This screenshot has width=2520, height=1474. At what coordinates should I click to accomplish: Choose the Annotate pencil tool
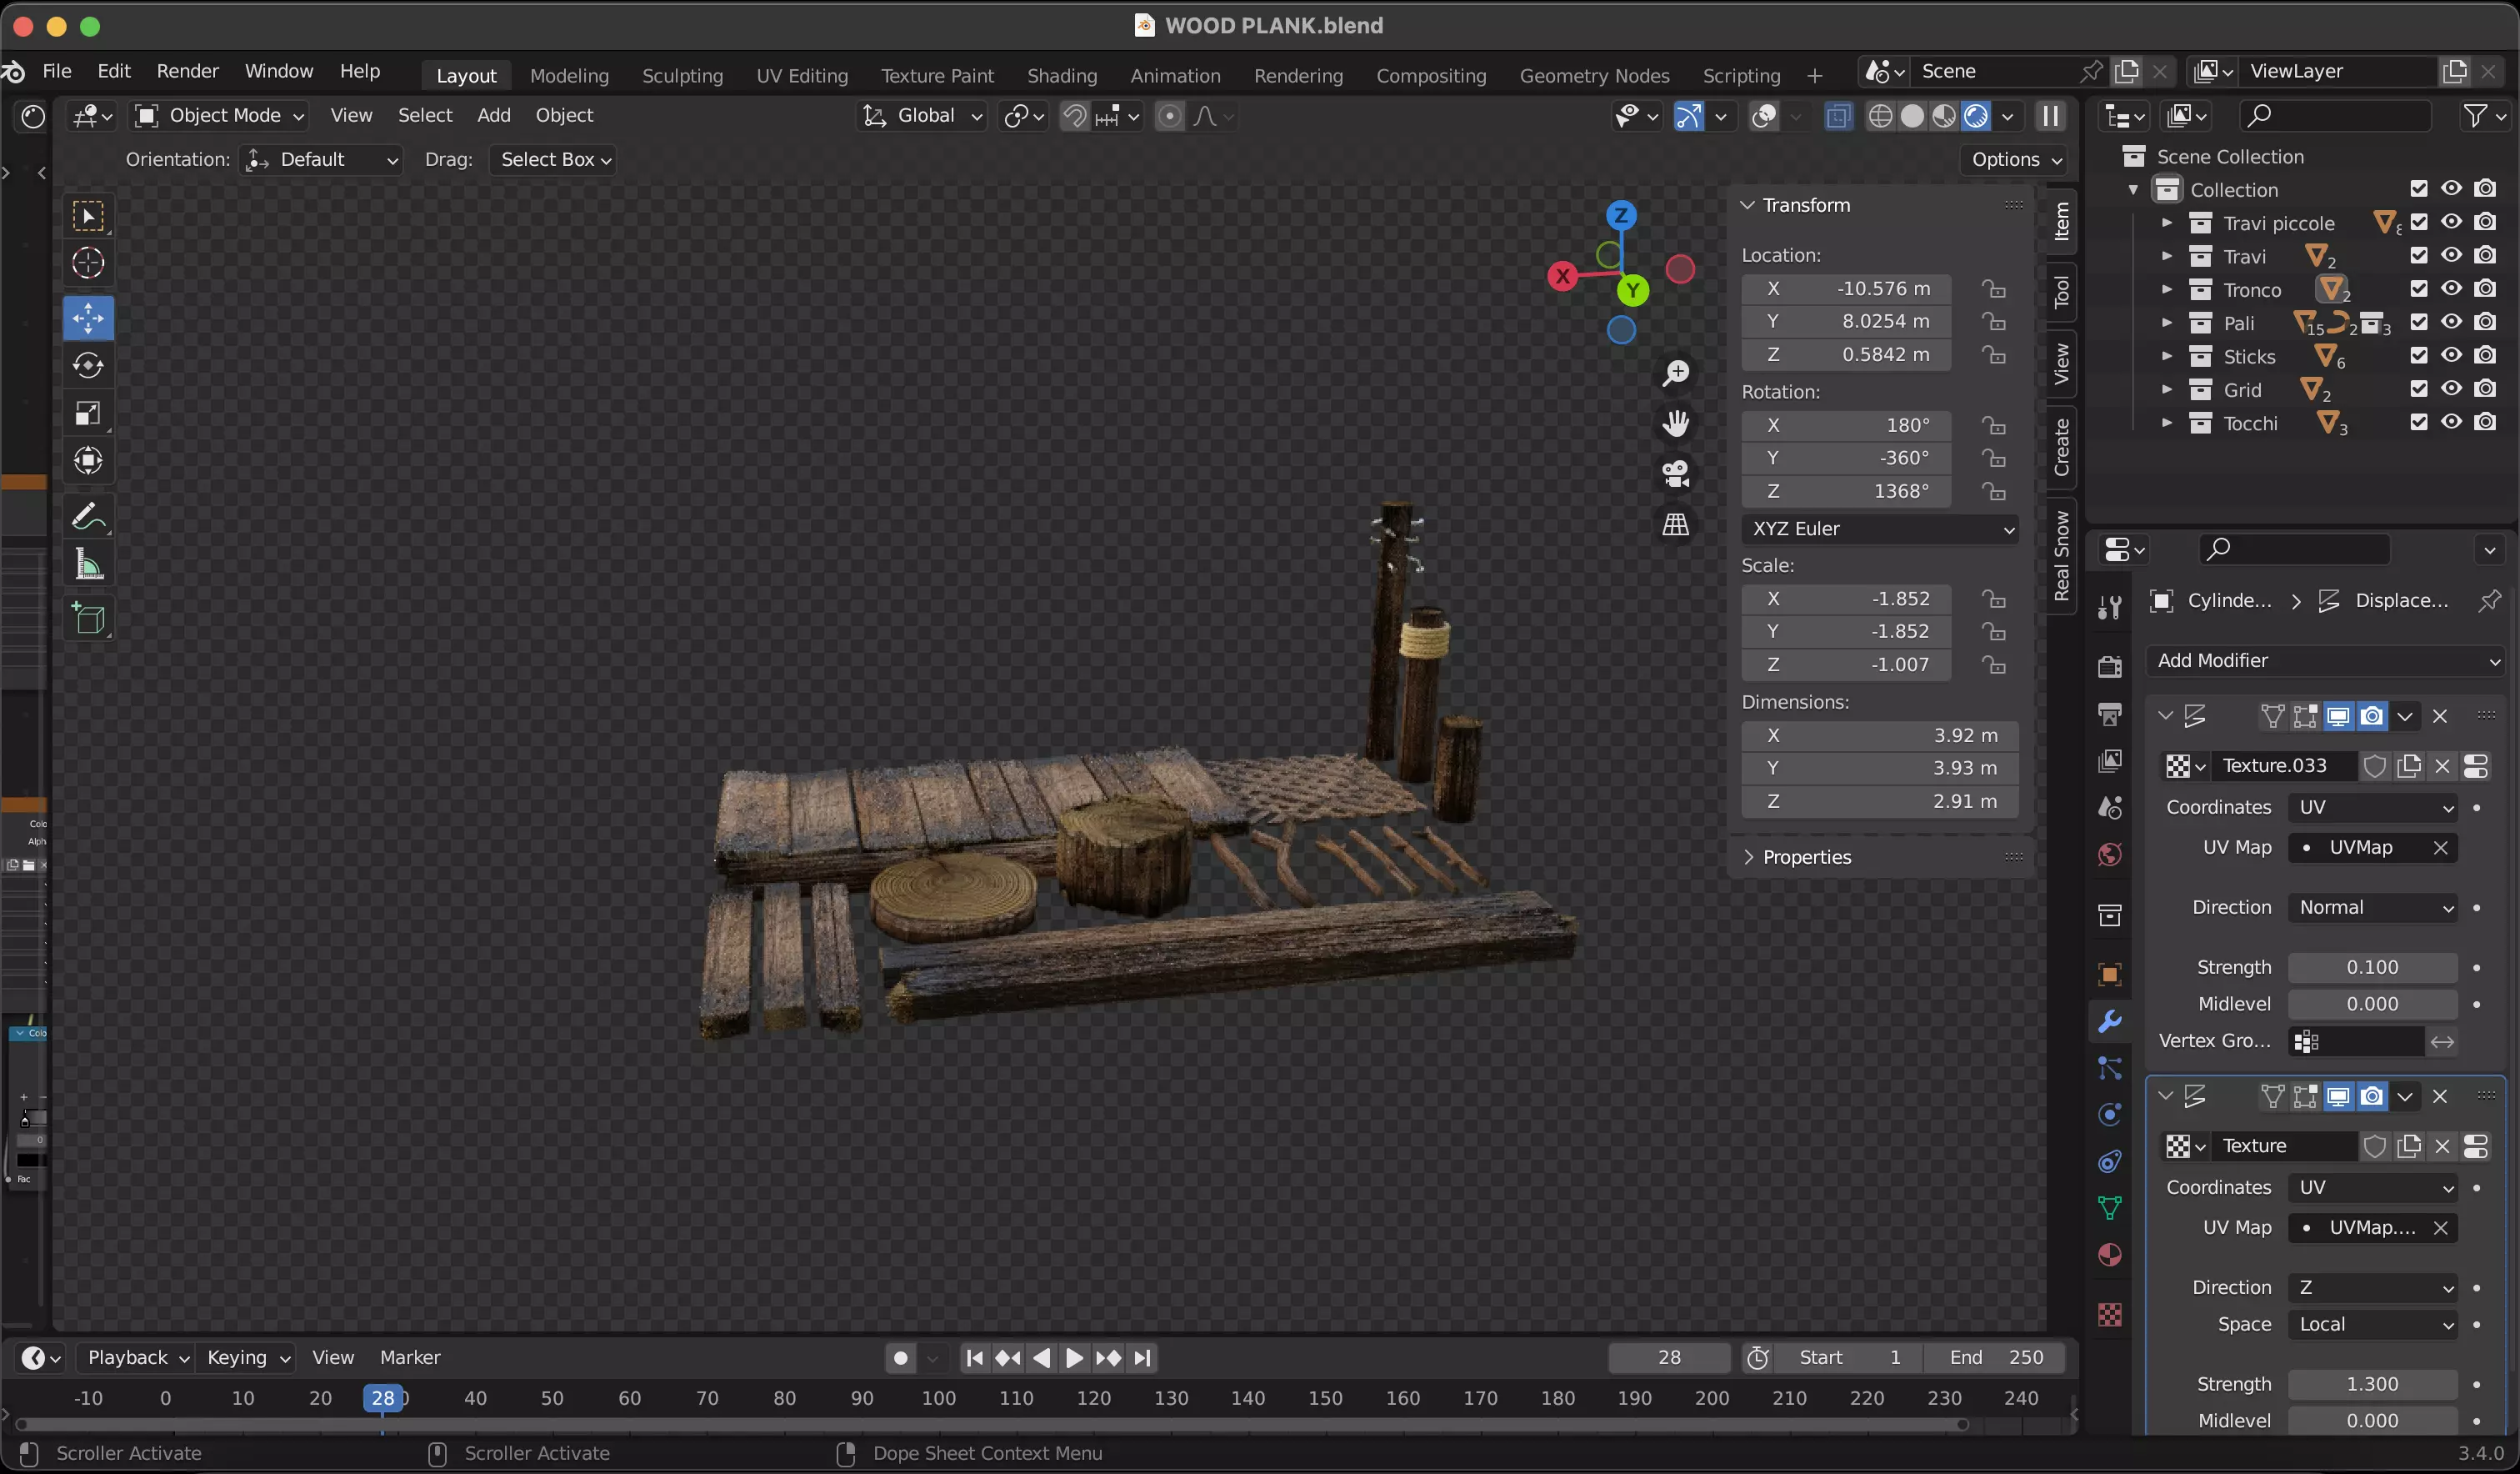[88, 516]
